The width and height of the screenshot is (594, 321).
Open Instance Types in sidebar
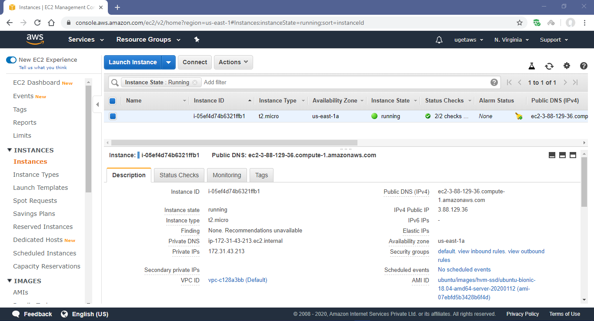click(36, 175)
